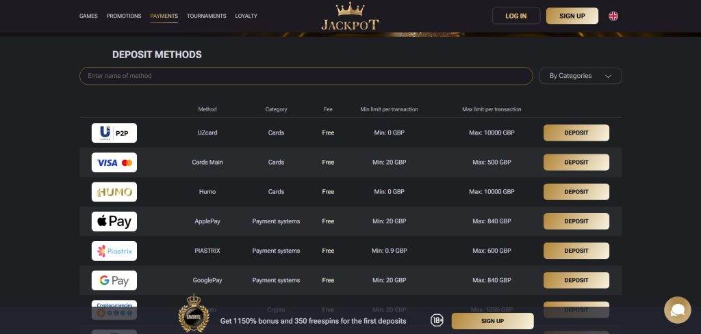
Task: Click the Apple Pay logo icon
Action: tap(114, 221)
